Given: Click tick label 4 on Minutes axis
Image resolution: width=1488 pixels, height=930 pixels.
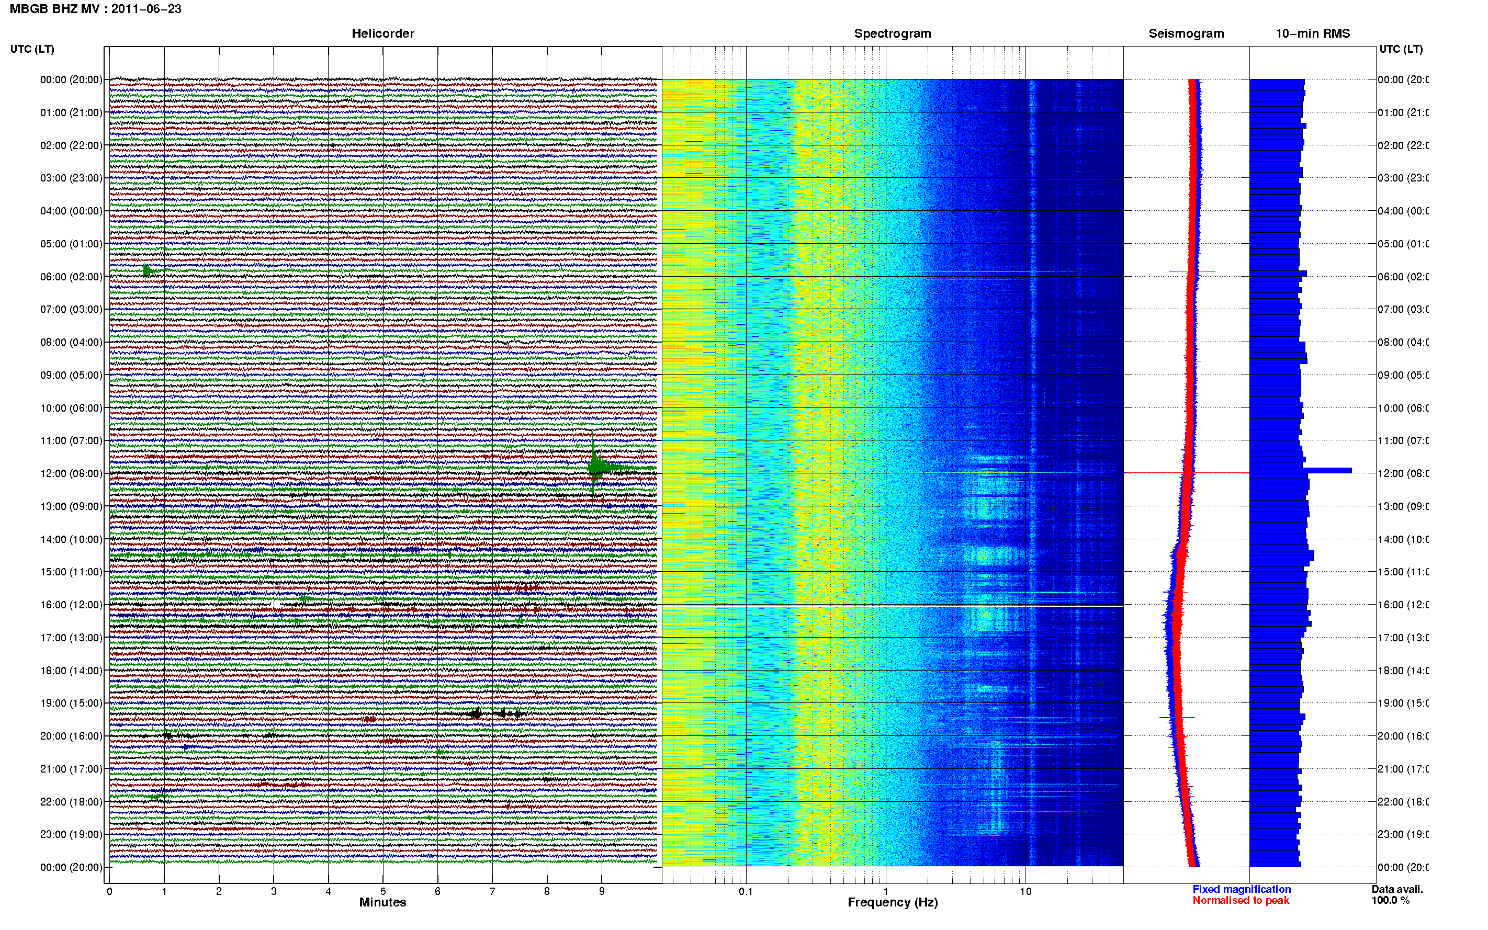Looking at the screenshot, I should click(329, 891).
